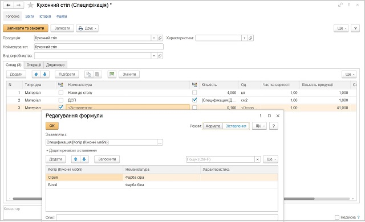
Task: Copy link icon in title bar
Action: click(x=340, y=5)
